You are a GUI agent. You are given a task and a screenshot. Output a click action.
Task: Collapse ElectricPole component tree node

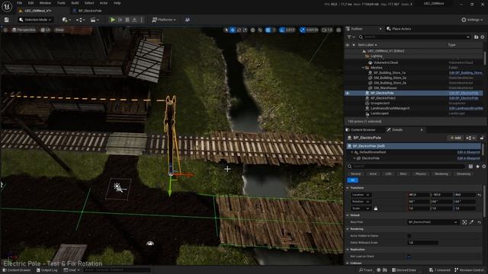355,158
